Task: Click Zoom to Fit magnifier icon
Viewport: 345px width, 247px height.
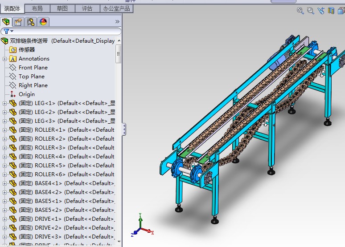Action: point(300,10)
